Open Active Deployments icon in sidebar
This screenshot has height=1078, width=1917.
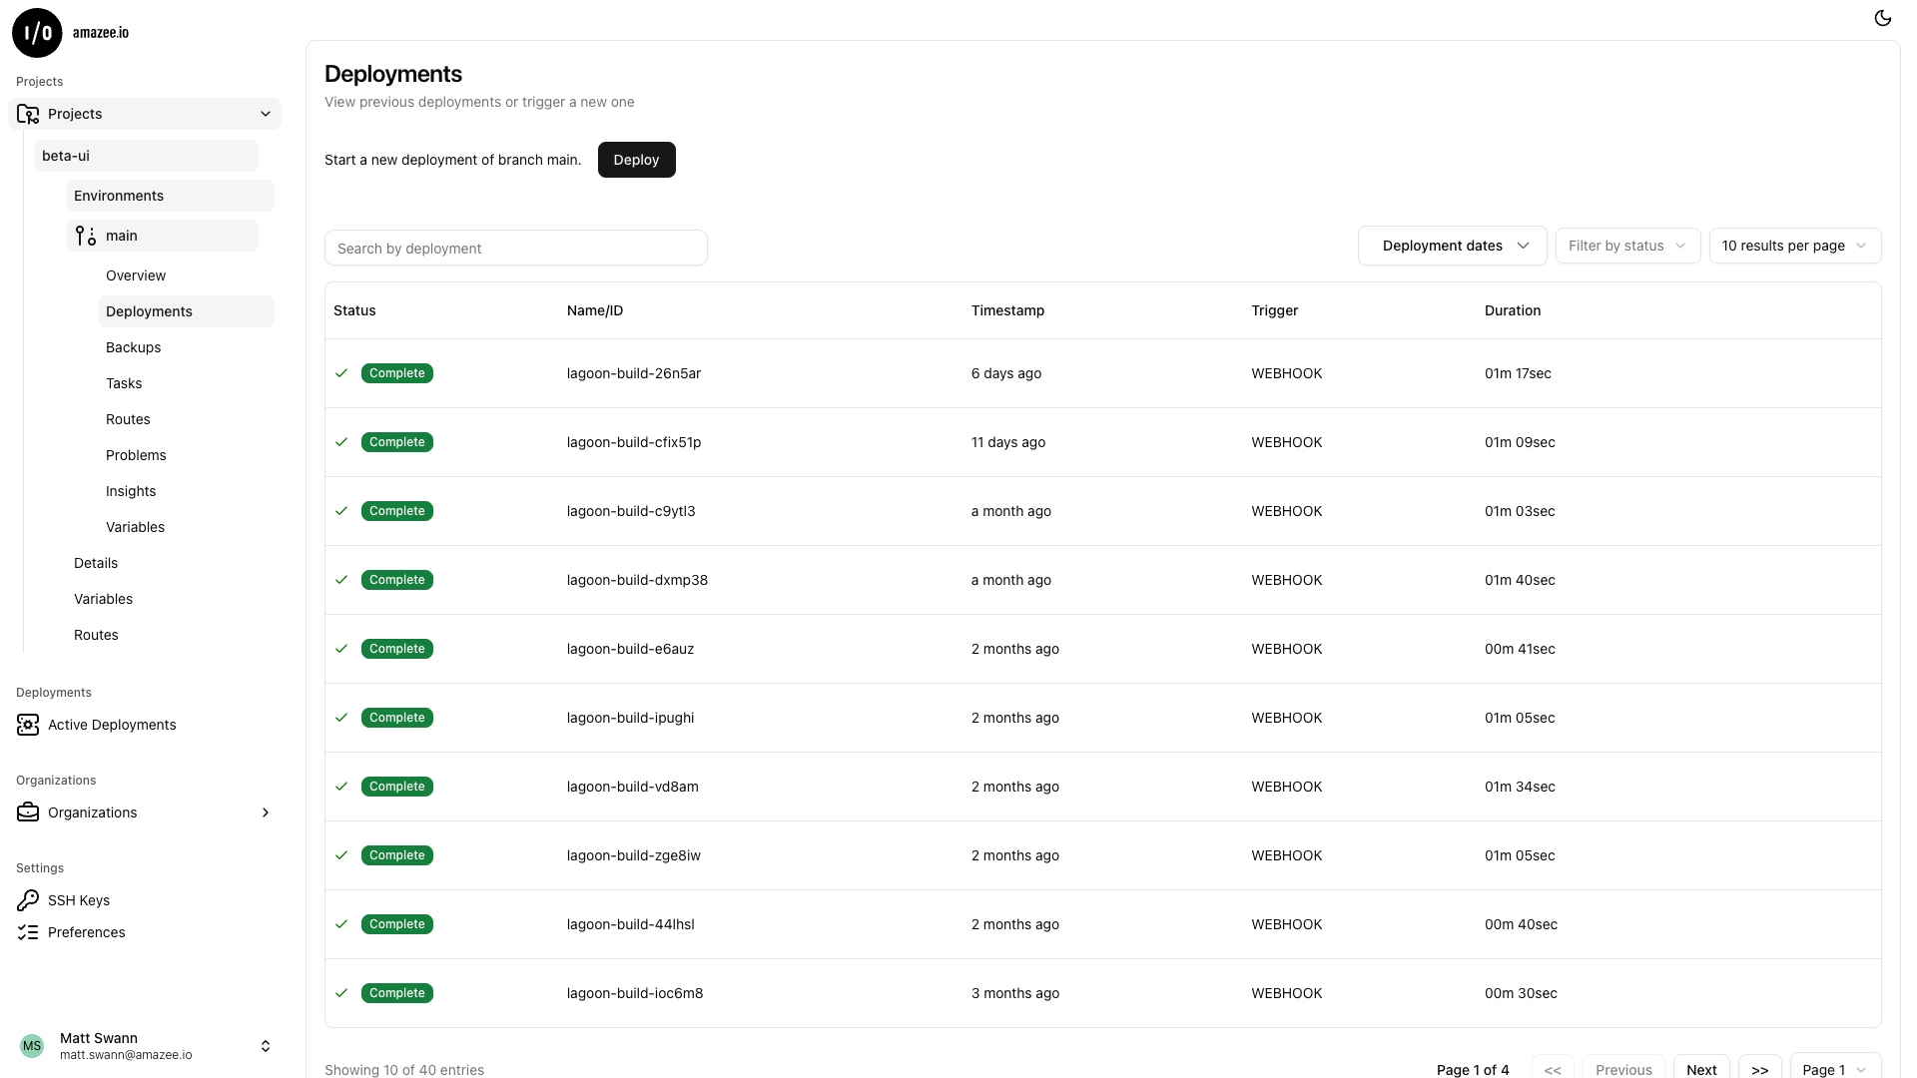[28, 725]
